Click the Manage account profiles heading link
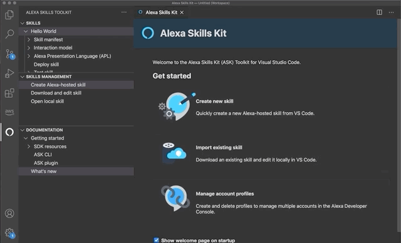Viewport: 401px width, 243px height. tap(225, 194)
